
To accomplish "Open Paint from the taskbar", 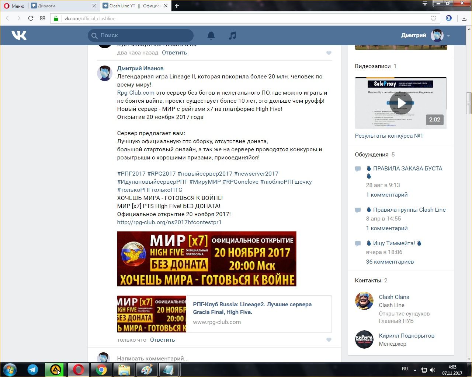I will [147, 370].
